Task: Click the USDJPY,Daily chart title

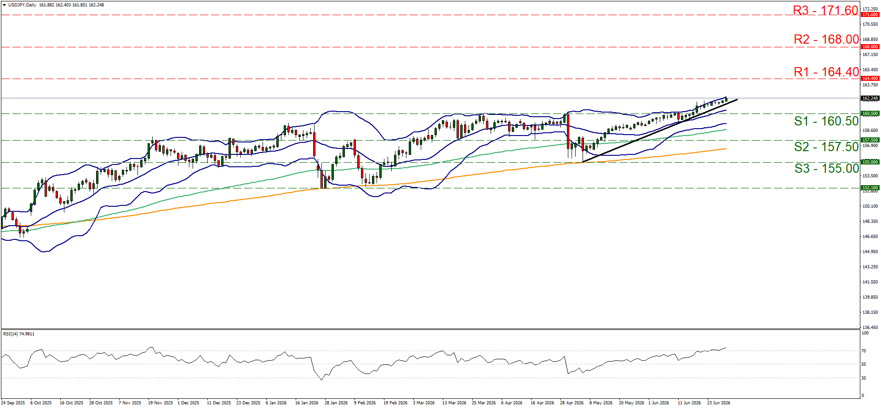Action: point(23,5)
